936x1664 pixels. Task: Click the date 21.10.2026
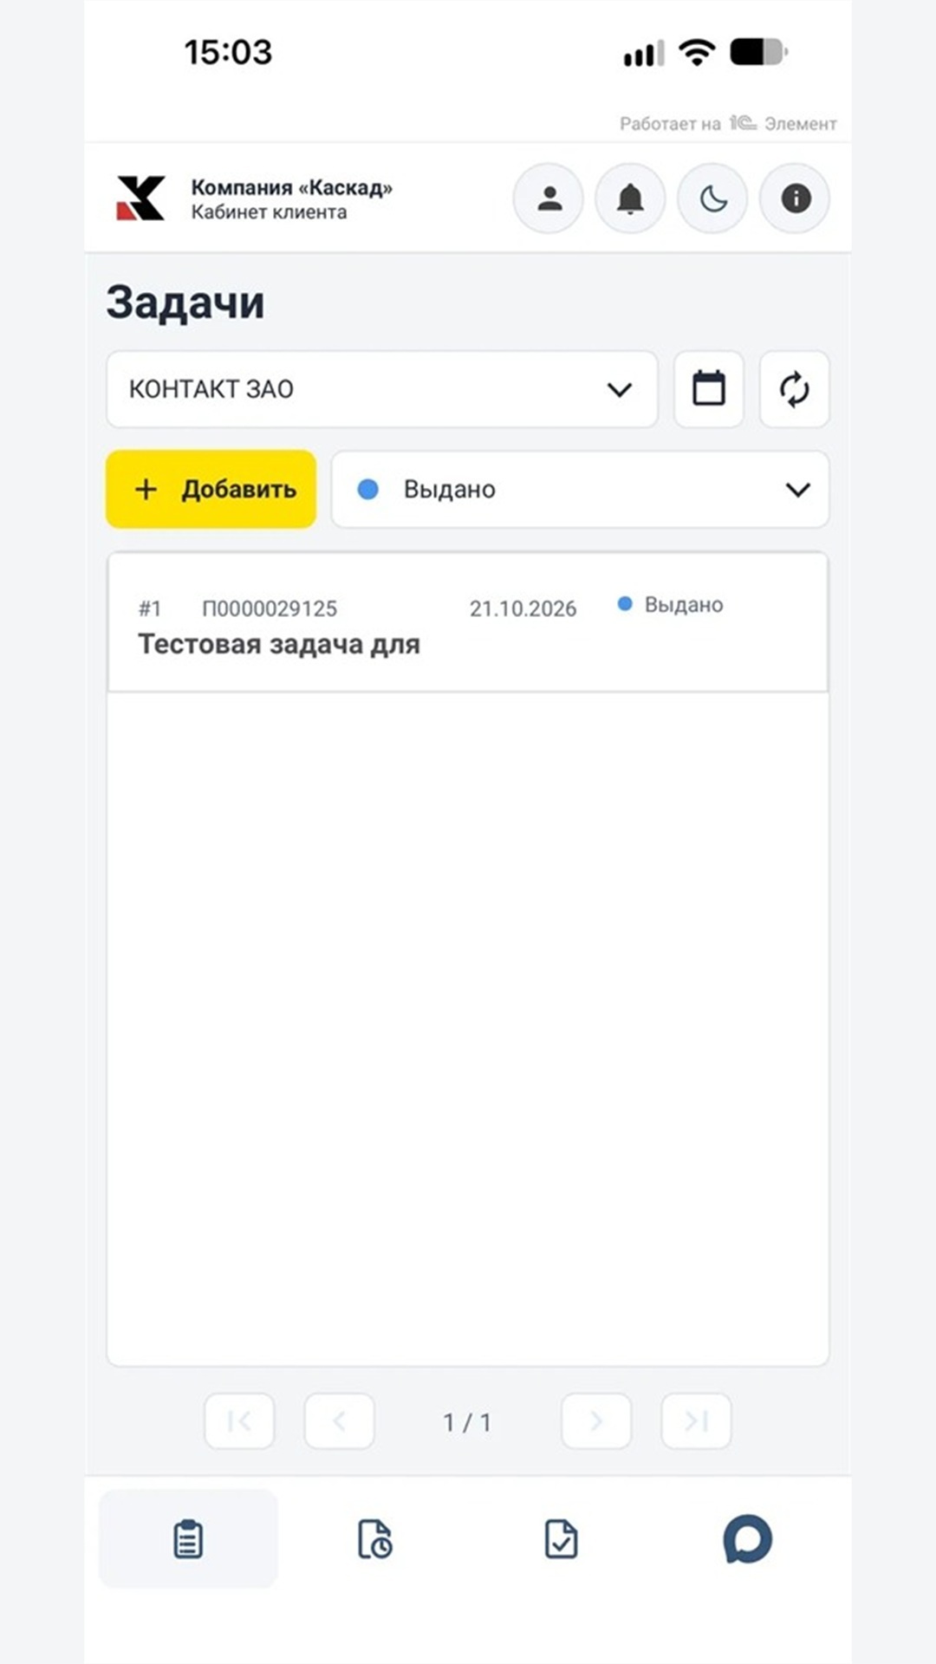[x=523, y=608]
